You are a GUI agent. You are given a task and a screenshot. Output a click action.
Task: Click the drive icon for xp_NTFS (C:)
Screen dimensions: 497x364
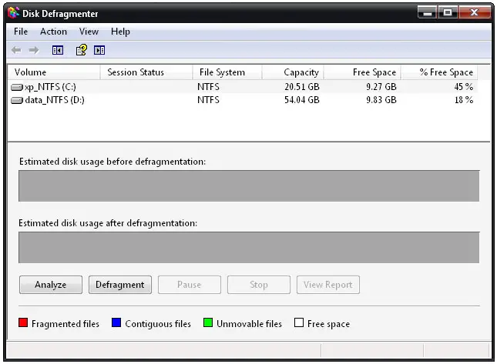(17, 87)
